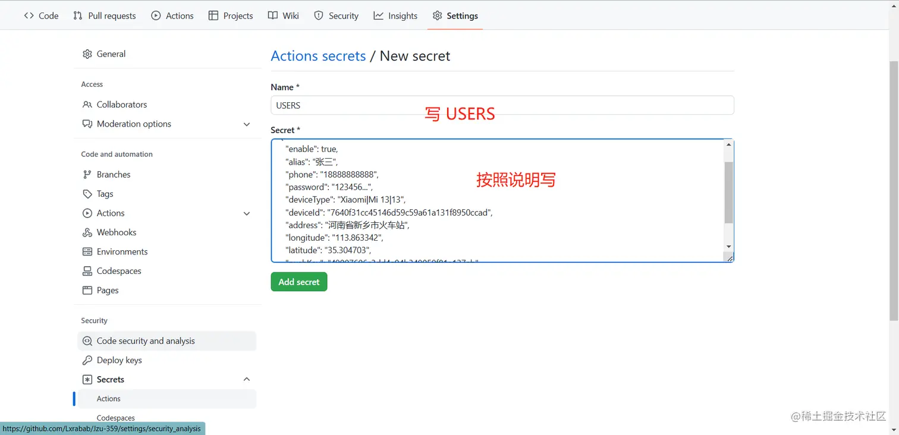This screenshot has width=899, height=435.
Task: Open Environments settings
Action: click(x=167, y=252)
